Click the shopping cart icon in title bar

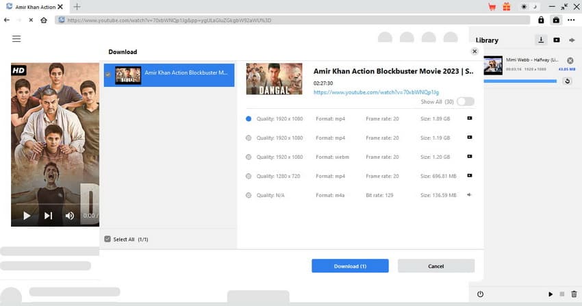pos(492,7)
